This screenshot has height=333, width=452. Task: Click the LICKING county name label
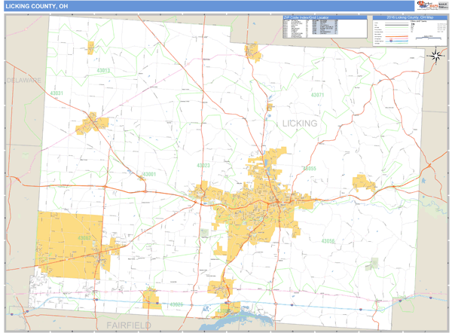(x=300, y=123)
